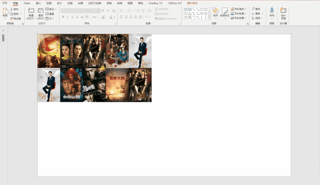The image size is (320, 185).
Task: Select the Triangle shape in gallery
Action: (190, 13)
